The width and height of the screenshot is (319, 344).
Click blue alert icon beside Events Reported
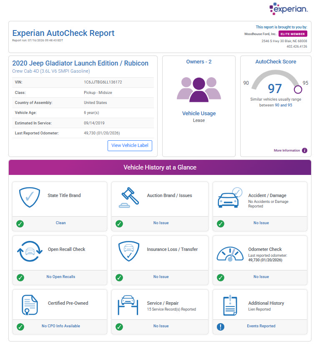pos(221,327)
